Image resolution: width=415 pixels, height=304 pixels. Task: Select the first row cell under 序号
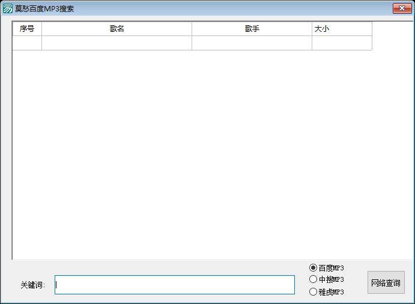[x=27, y=43]
